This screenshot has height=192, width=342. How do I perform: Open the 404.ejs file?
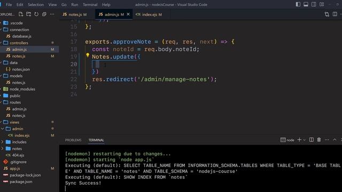18,155
